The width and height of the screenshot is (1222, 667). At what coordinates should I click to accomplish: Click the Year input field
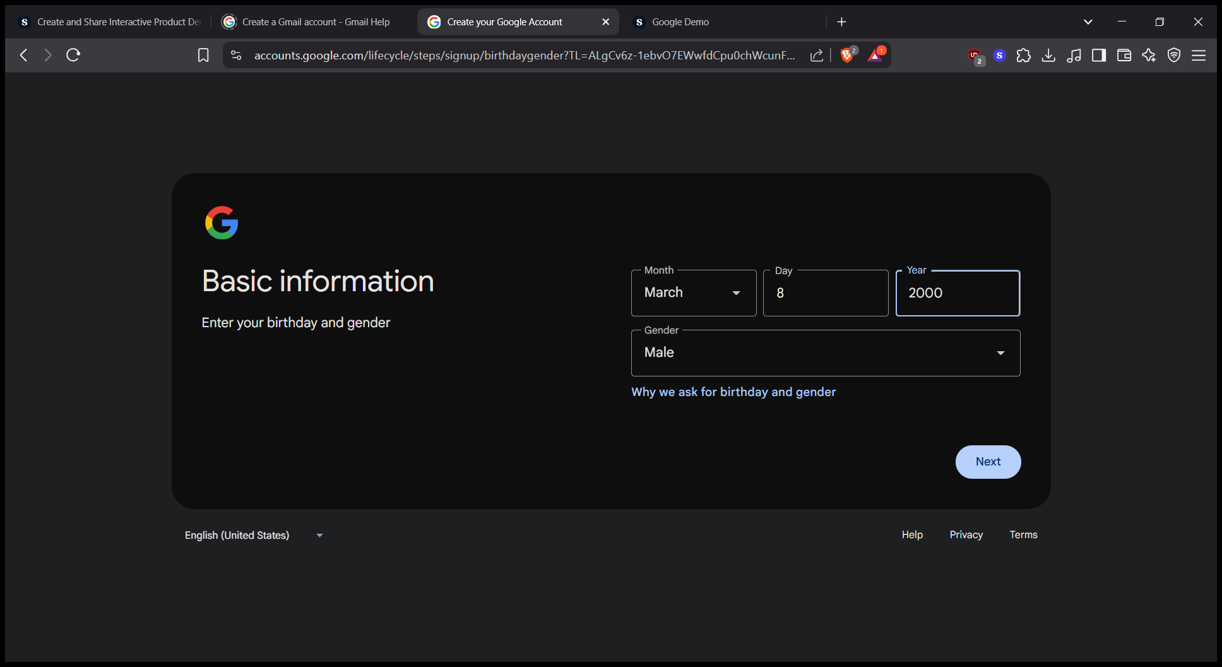pyautogui.click(x=958, y=293)
